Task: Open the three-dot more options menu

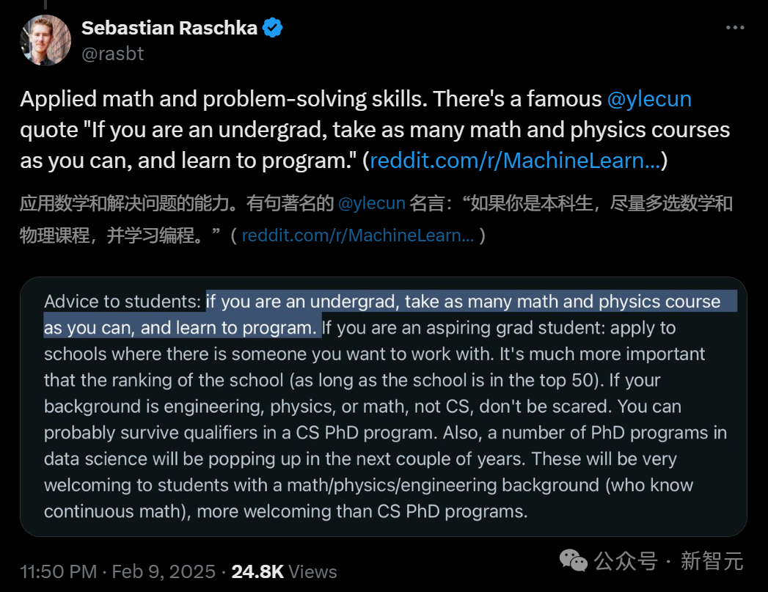Action: pyautogui.click(x=735, y=28)
